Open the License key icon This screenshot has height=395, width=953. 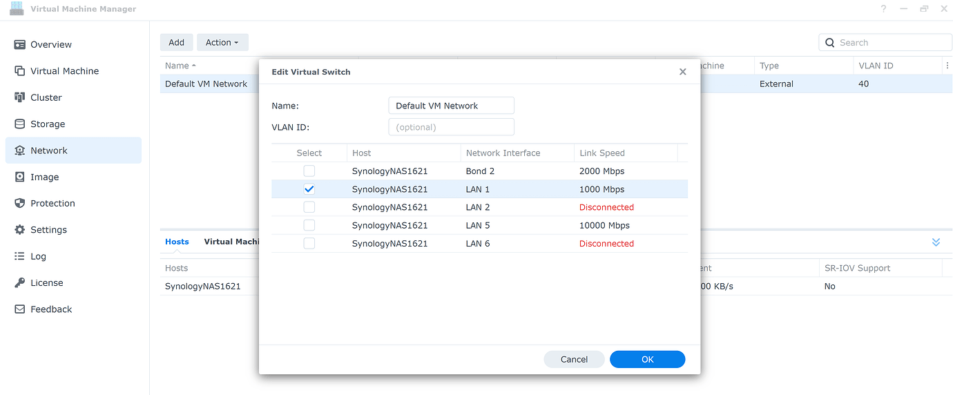pos(19,282)
